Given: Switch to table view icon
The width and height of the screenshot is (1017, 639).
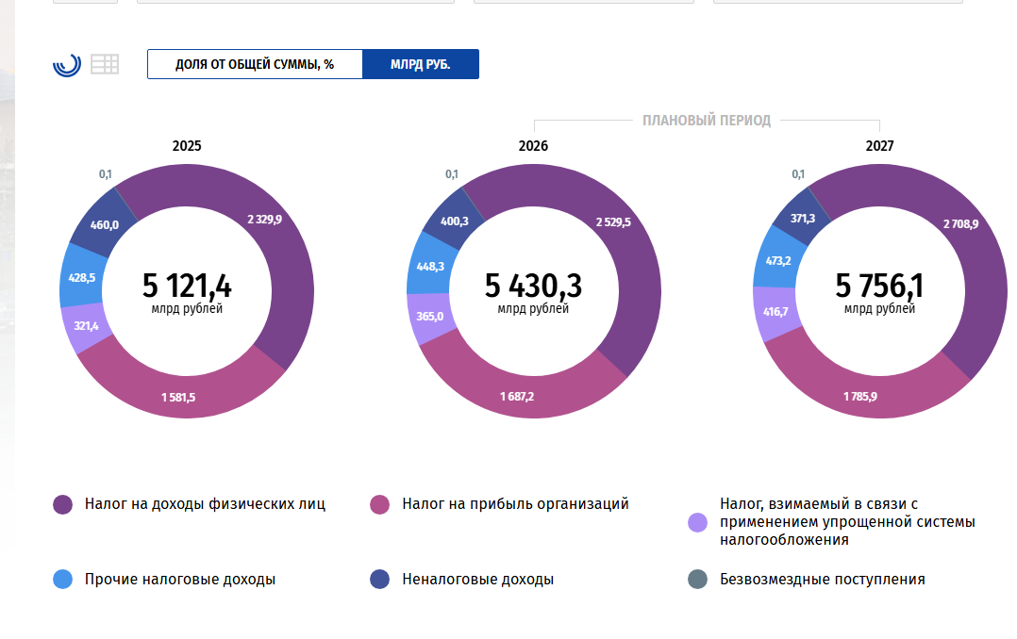Looking at the screenshot, I should tap(105, 64).
